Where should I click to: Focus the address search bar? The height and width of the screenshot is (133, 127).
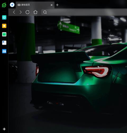click(x=84, y=12)
